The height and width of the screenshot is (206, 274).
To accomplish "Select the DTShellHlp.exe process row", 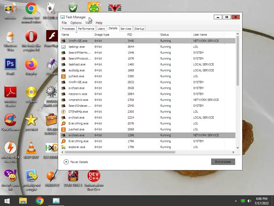I will [148, 112].
